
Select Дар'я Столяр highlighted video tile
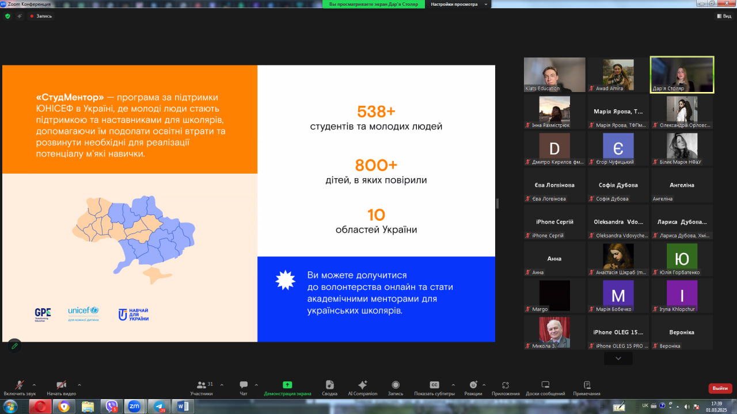(682, 75)
